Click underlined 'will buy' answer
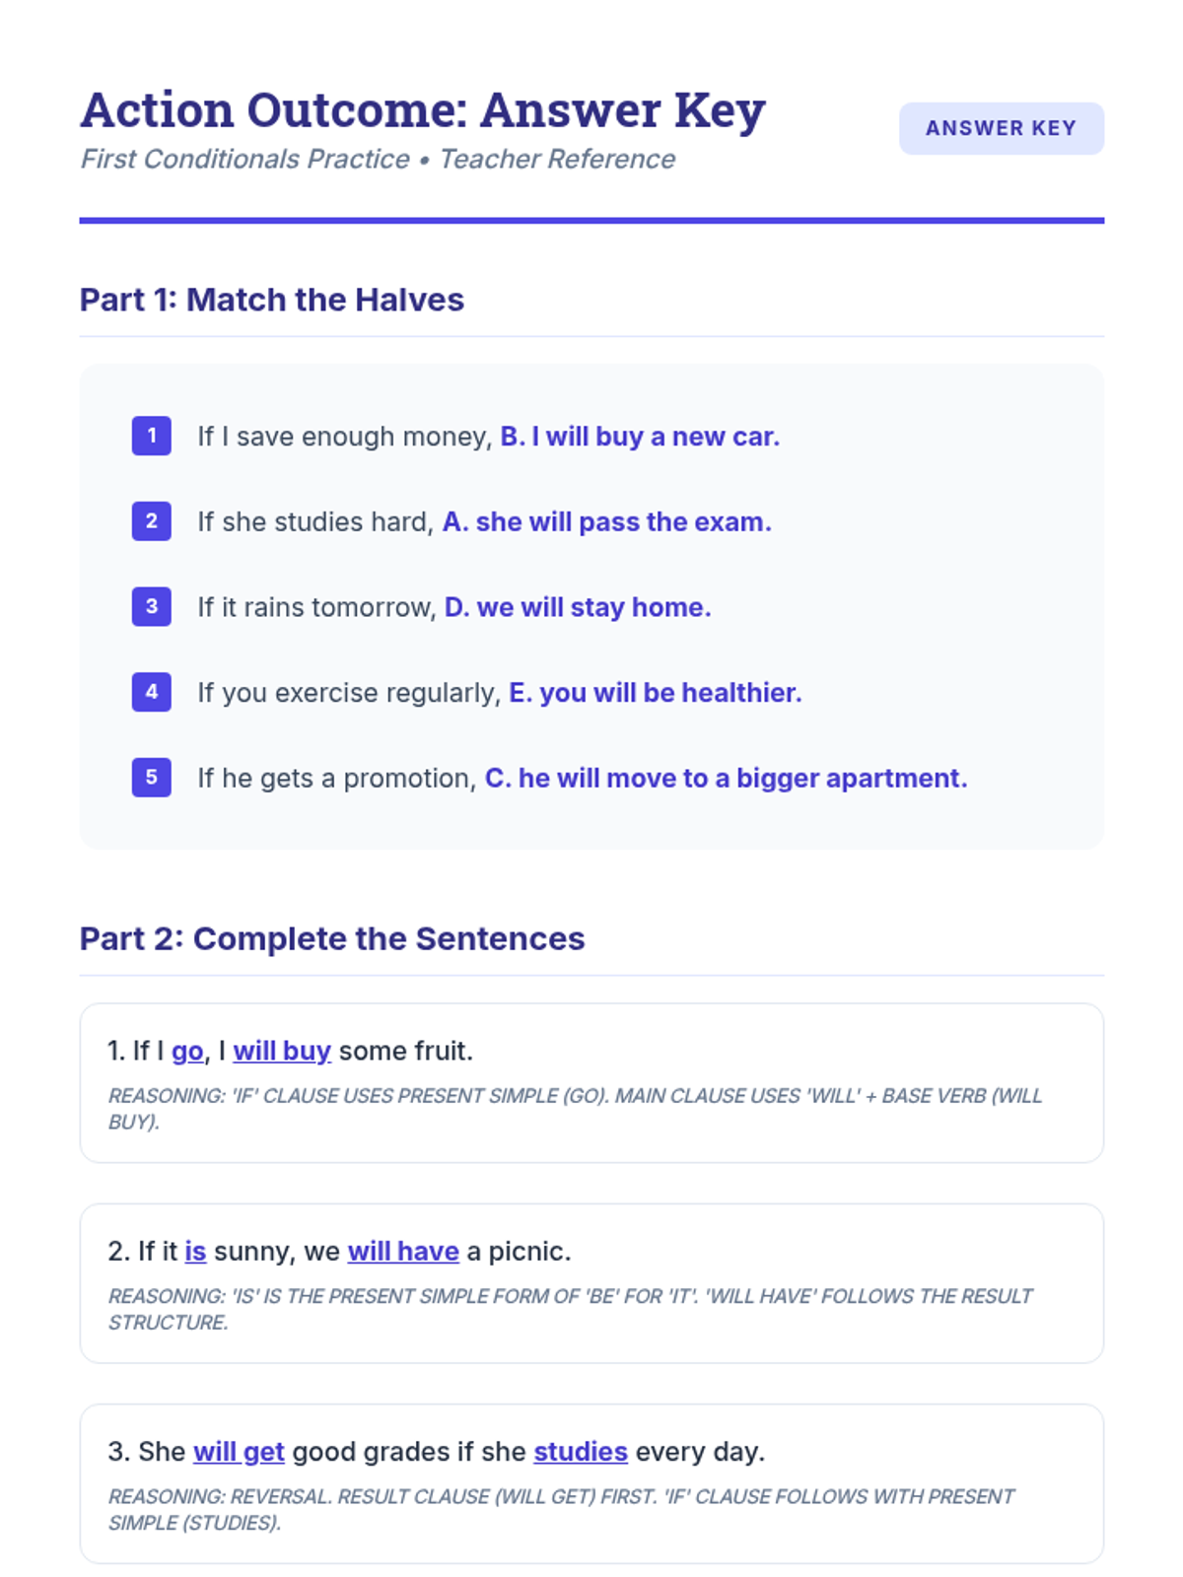This screenshot has width=1183, height=1577. [x=282, y=1052]
